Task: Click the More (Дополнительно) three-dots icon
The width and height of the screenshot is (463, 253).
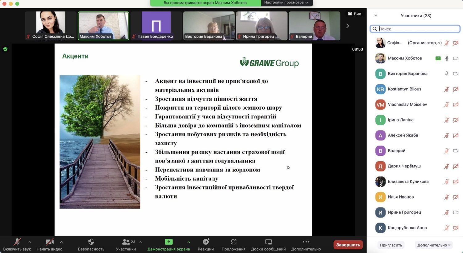Action: (306, 242)
